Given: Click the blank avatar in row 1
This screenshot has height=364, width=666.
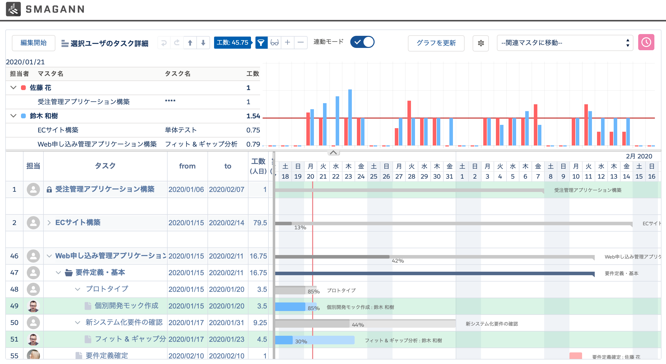Looking at the screenshot, I should (33, 190).
